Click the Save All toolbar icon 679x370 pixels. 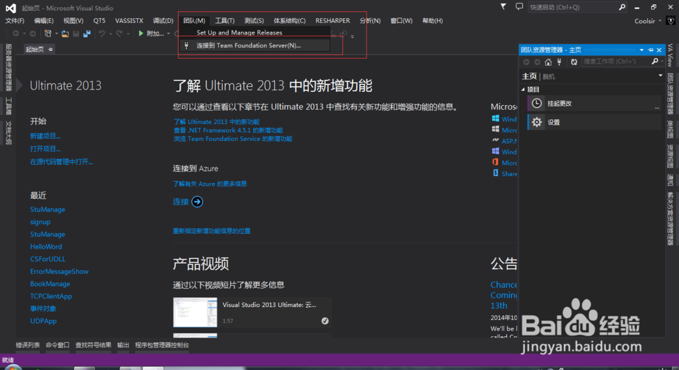[87, 33]
